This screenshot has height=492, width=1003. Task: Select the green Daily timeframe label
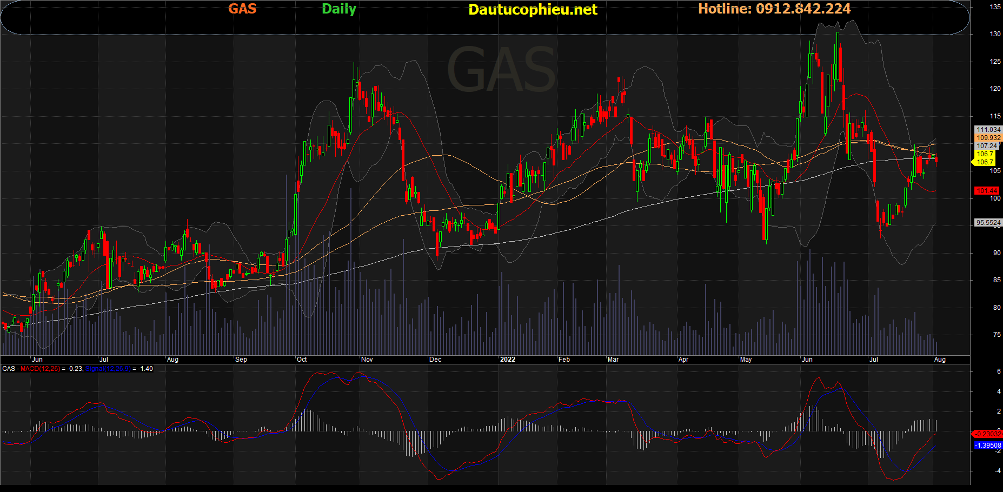pyautogui.click(x=338, y=9)
